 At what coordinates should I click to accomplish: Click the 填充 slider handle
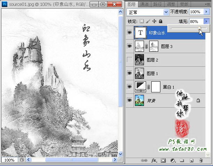(x=199, y=28)
